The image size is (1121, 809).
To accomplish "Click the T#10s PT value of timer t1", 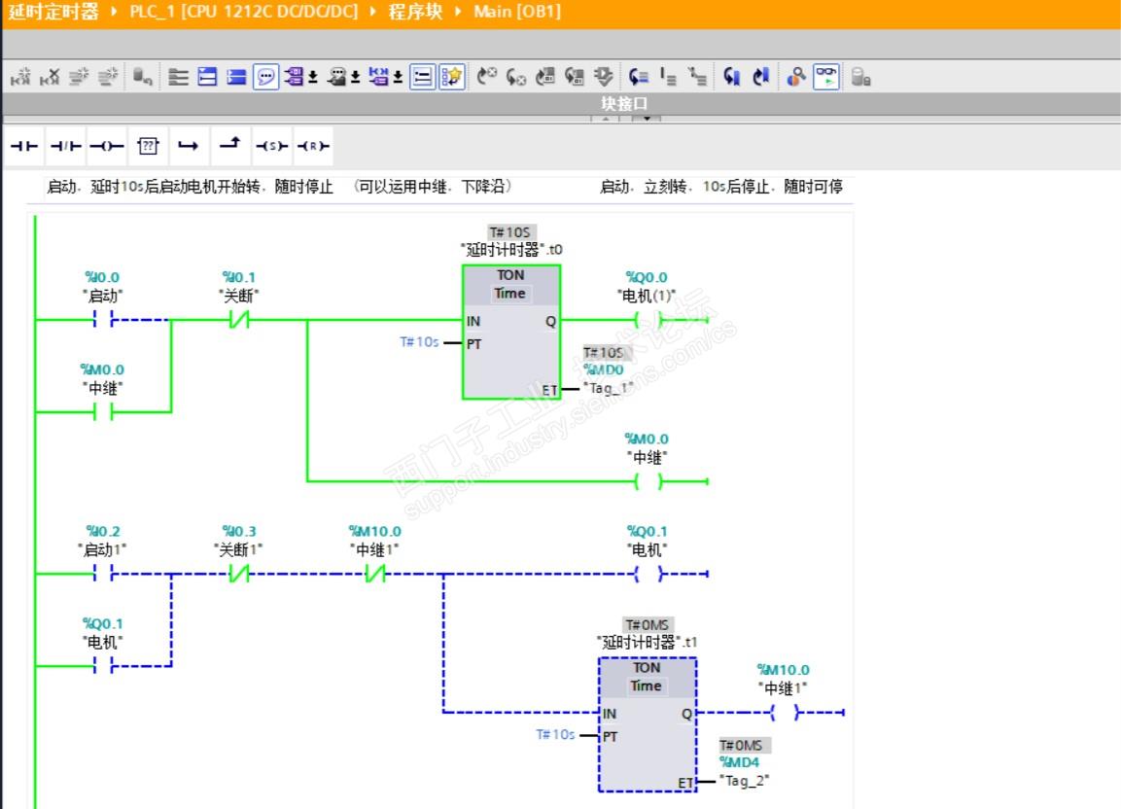I will click(555, 734).
